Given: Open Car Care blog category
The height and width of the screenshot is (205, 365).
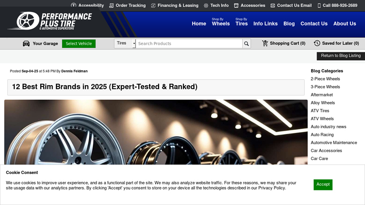Looking at the screenshot, I should (x=319, y=159).
